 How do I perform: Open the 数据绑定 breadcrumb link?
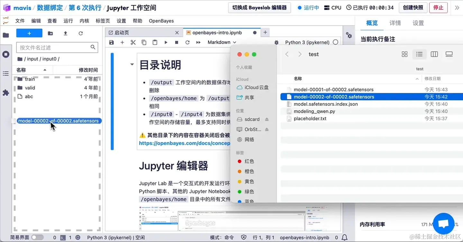[x=50, y=8]
